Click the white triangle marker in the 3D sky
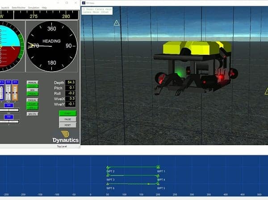 (117, 23)
